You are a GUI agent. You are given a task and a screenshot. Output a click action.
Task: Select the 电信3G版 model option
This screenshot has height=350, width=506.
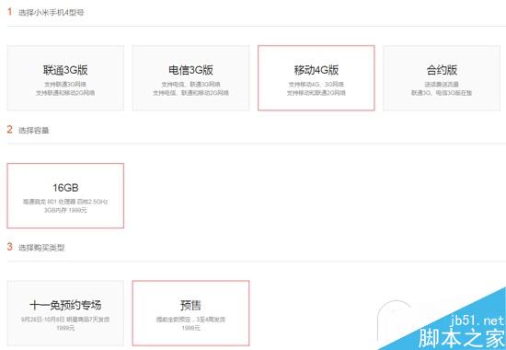pyautogui.click(x=190, y=78)
